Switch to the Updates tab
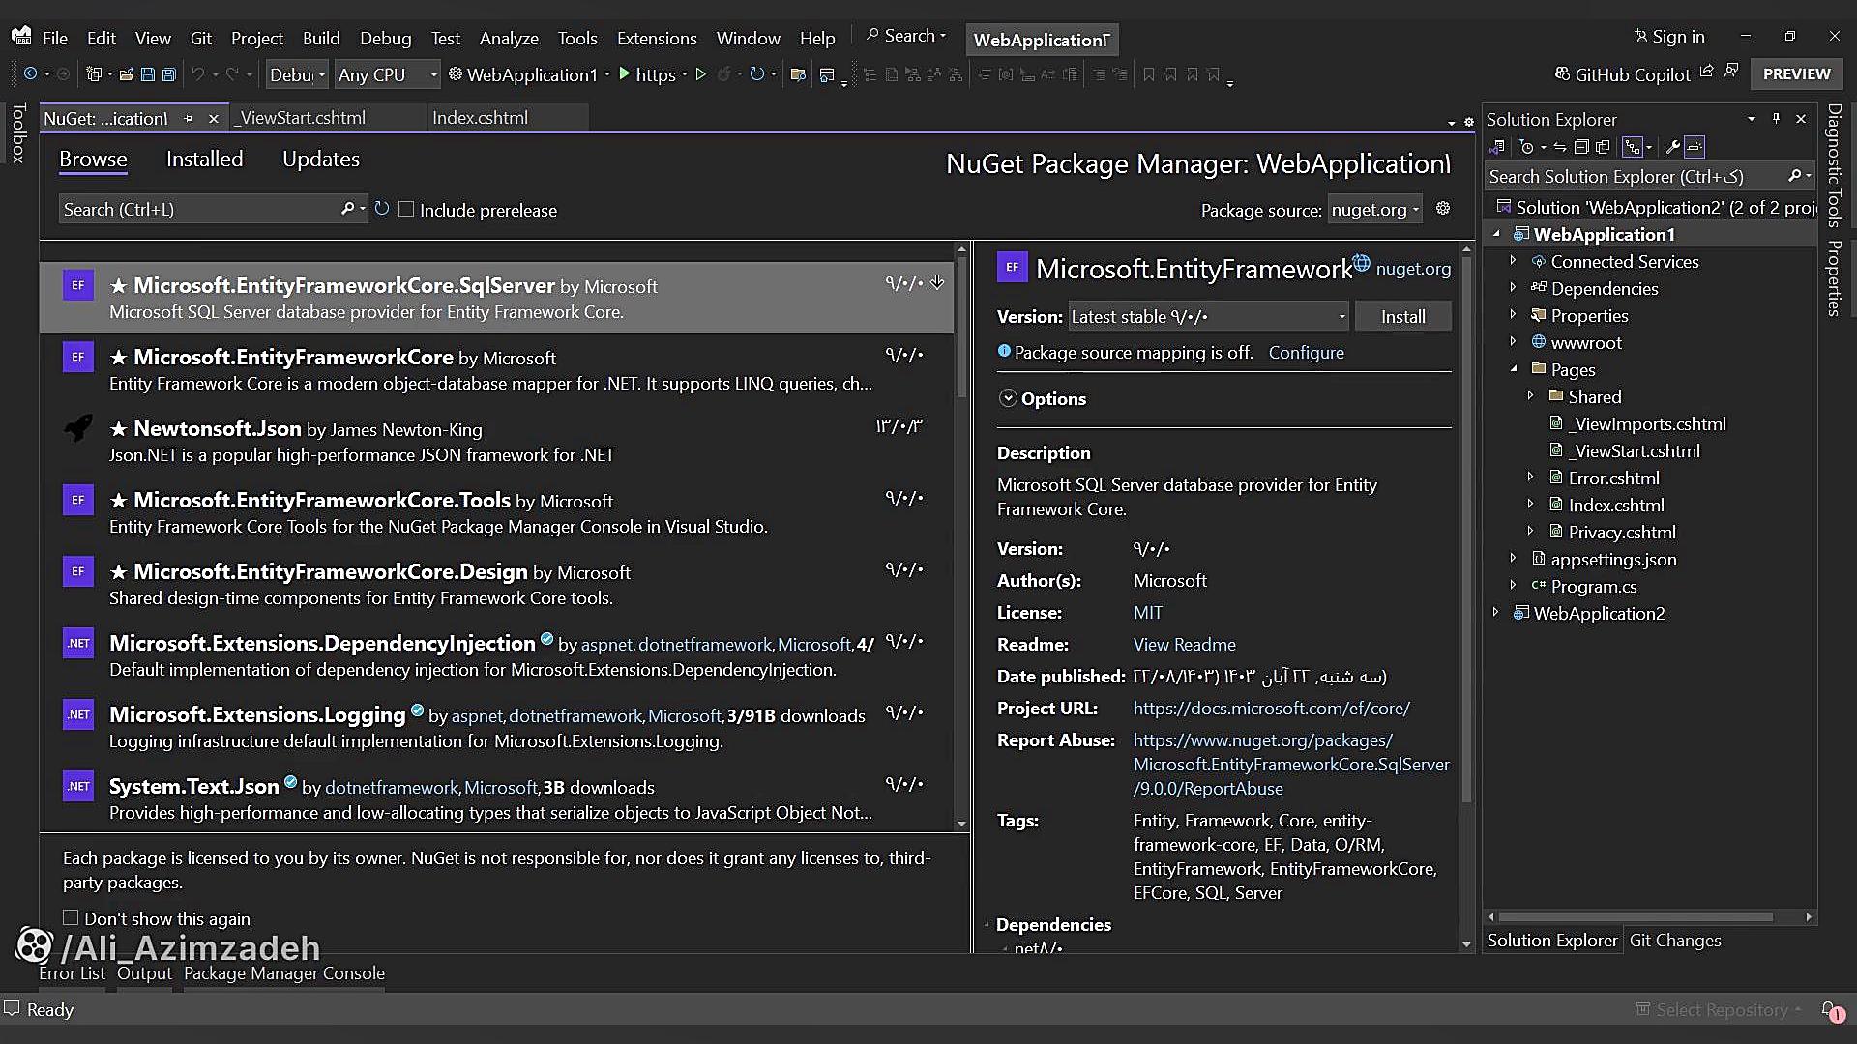 pos(321,159)
